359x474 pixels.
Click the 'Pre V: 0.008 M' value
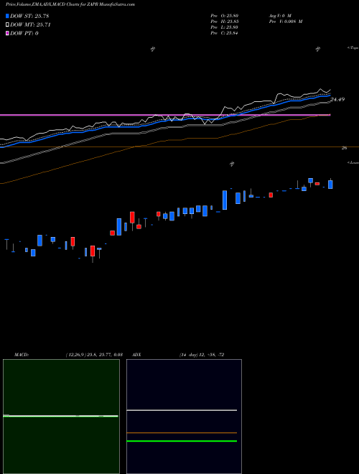(x=285, y=22)
